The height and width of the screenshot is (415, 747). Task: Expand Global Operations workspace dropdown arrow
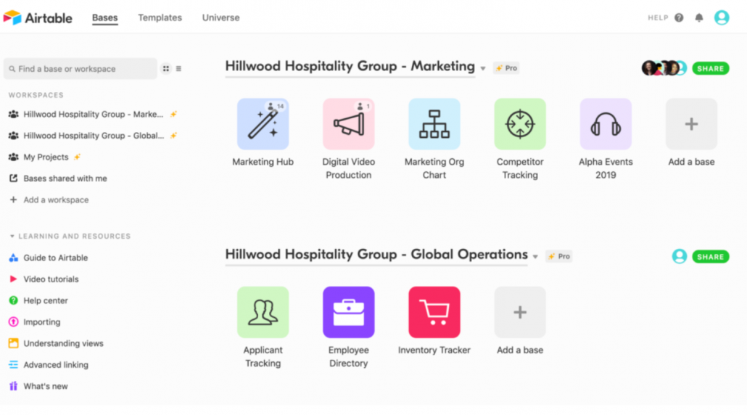(x=535, y=257)
